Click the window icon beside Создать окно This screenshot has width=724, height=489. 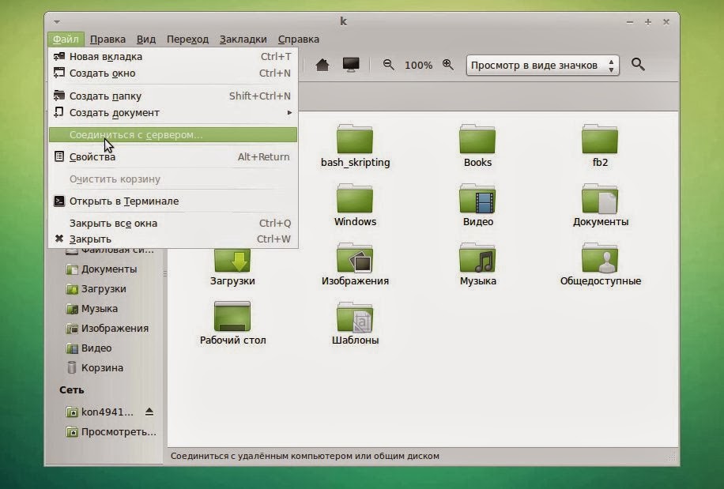(x=59, y=73)
